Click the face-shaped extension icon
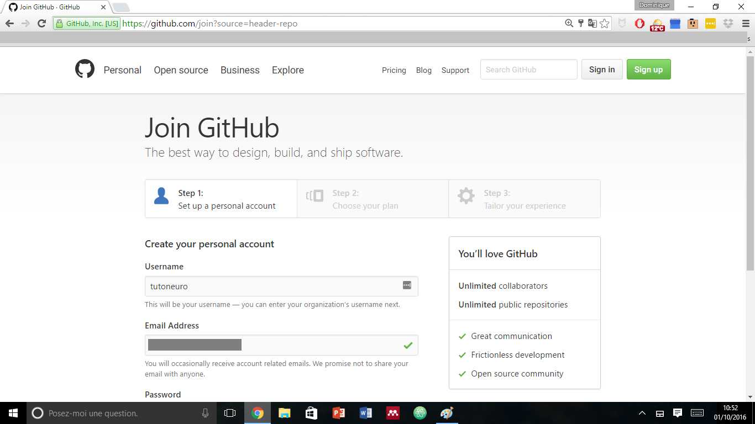The image size is (755, 424). pos(693,24)
